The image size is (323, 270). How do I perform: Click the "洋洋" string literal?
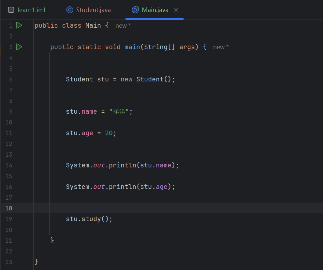tap(119, 111)
